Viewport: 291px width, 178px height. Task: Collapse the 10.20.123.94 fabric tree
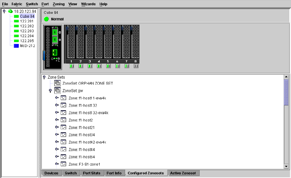point(4,11)
